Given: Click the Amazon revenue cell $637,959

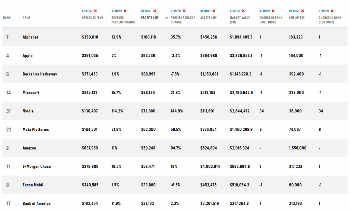Looking at the screenshot, I should pos(90,148).
